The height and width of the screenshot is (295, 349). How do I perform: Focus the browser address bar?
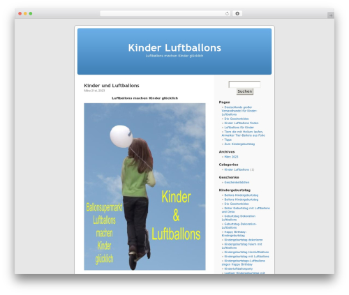[165, 14]
